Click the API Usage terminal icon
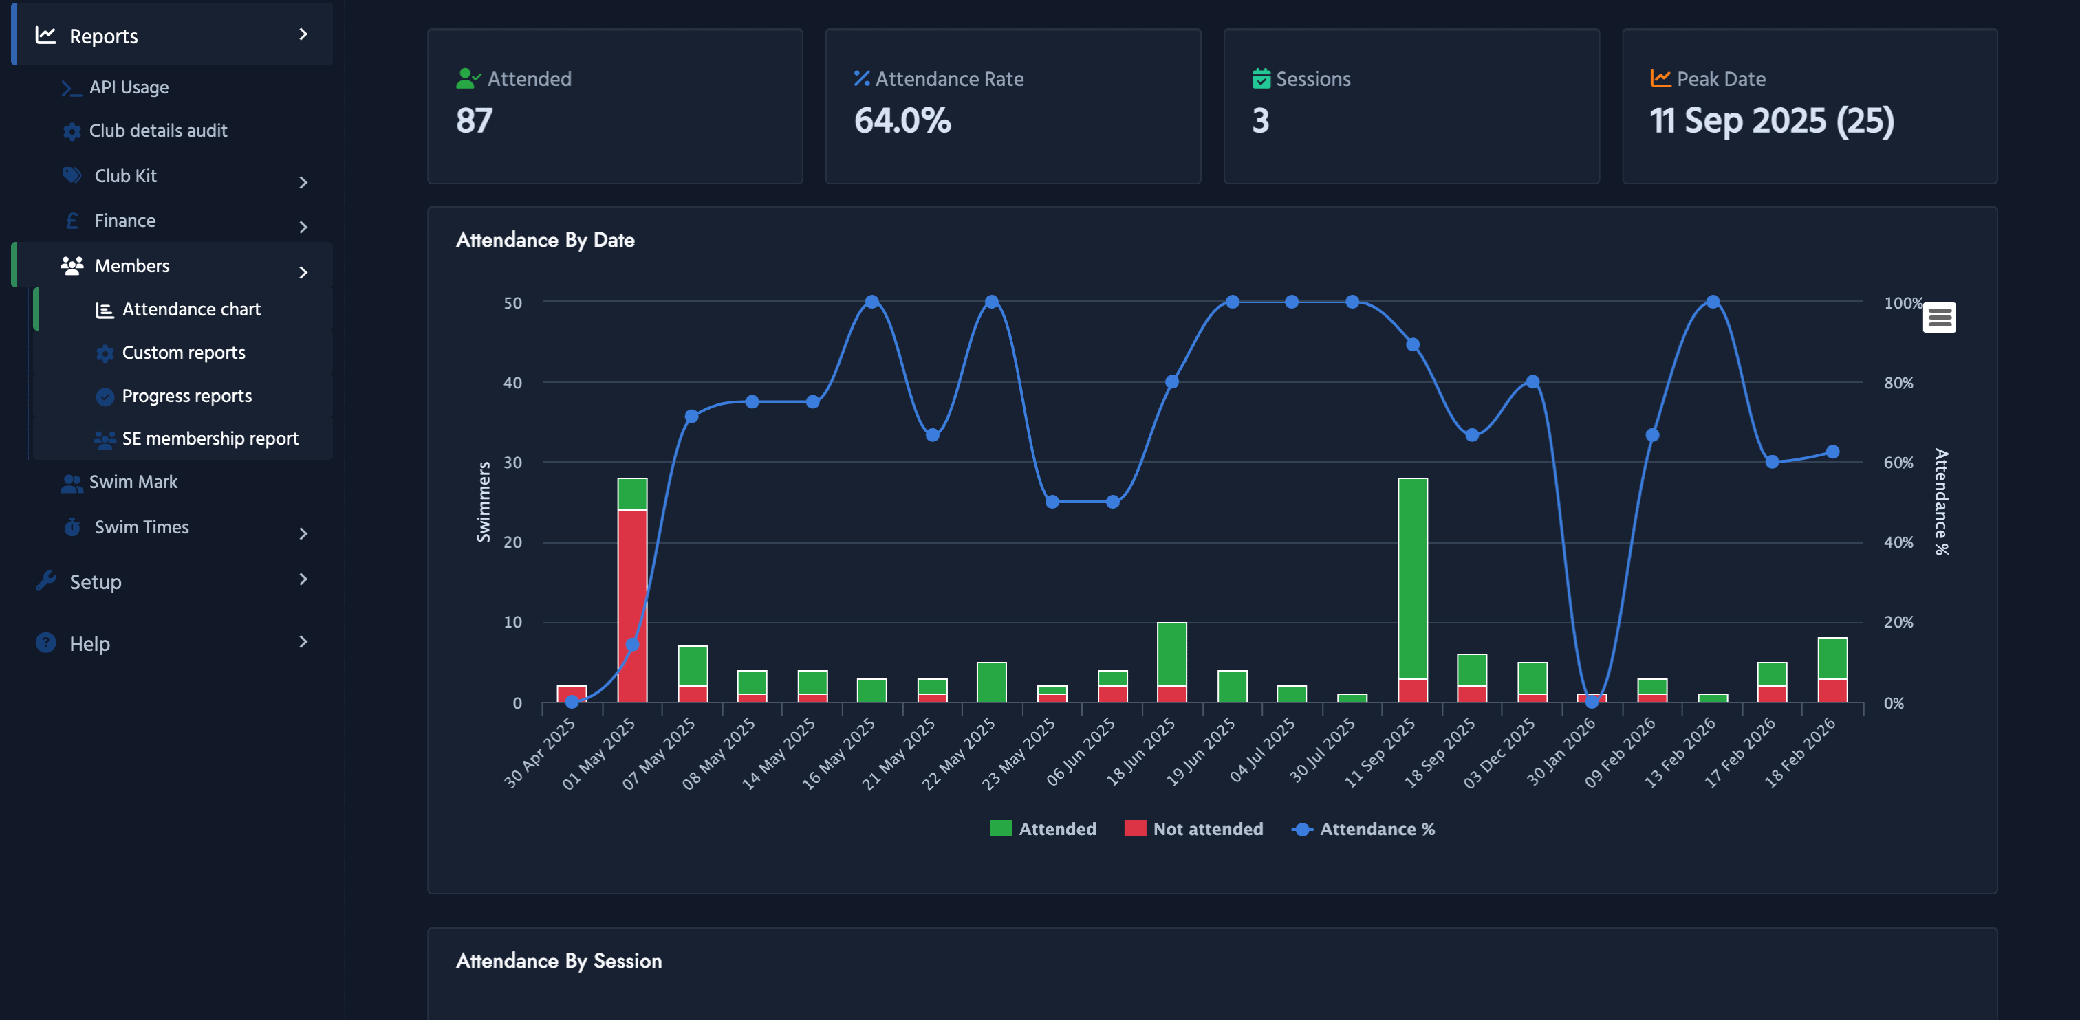2080x1020 pixels. (72, 88)
